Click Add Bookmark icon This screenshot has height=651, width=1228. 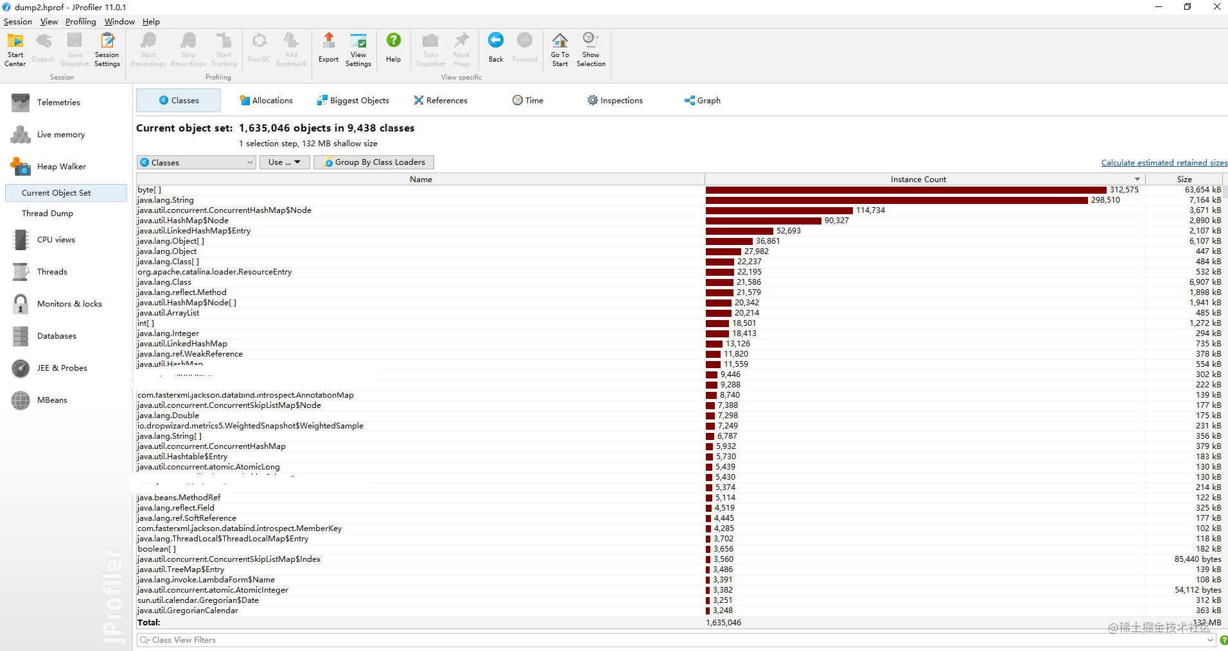(x=291, y=49)
